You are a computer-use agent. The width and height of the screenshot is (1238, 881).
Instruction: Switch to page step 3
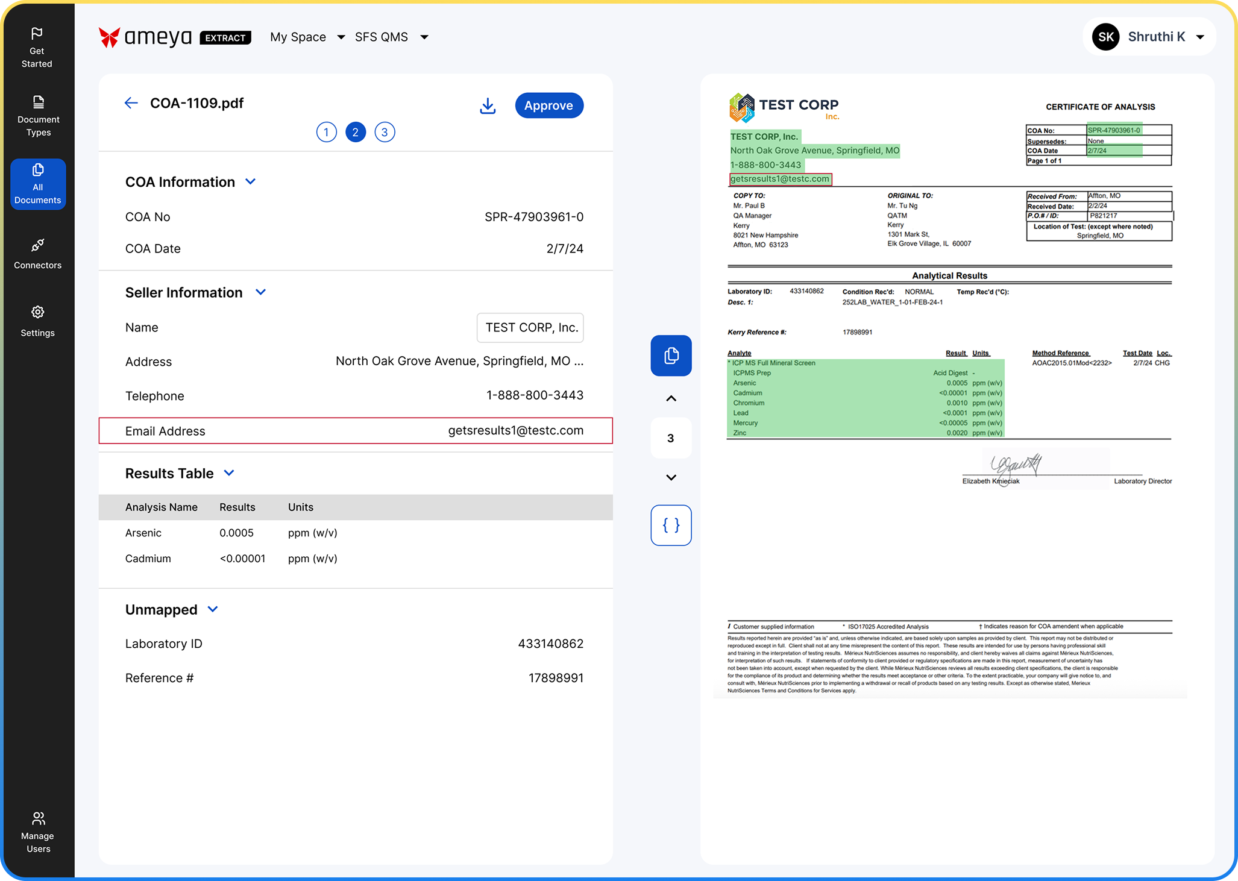385,132
